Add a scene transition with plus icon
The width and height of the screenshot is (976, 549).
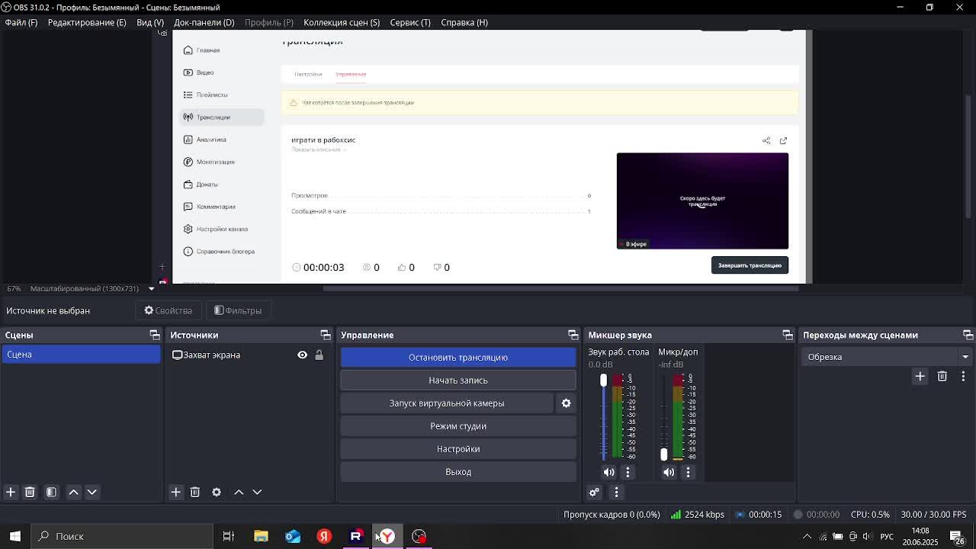920,377
